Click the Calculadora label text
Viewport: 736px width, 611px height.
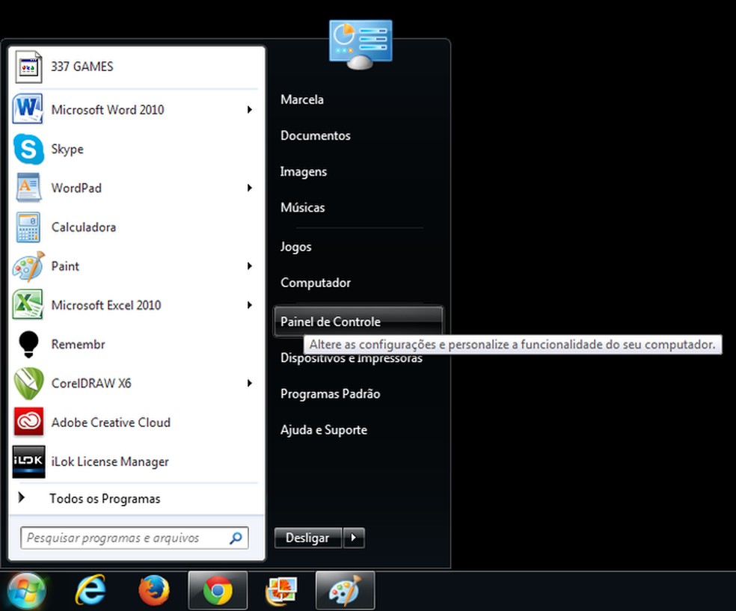pos(84,227)
